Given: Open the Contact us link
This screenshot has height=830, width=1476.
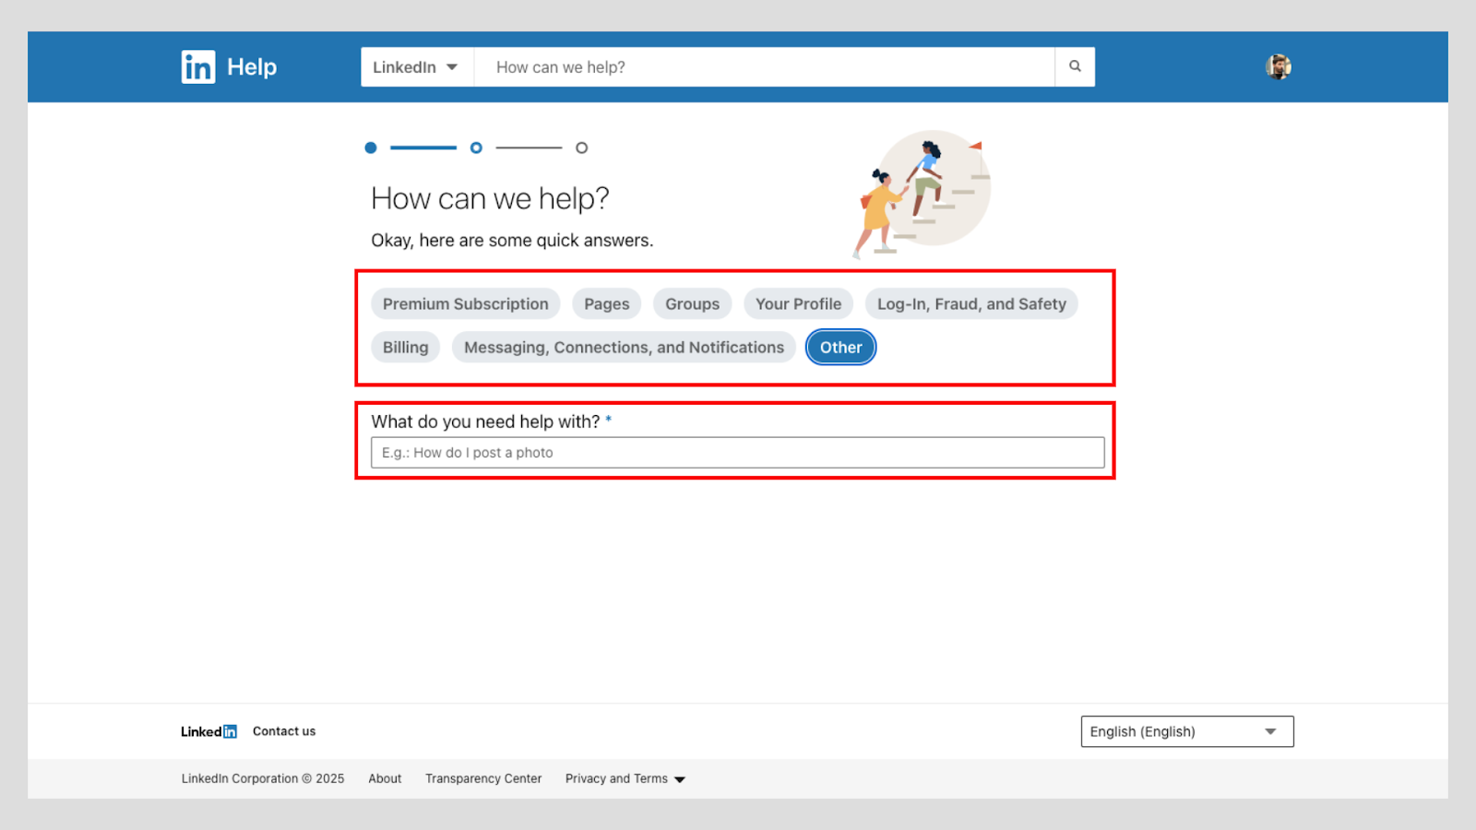Looking at the screenshot, I should [x=284, y=731].
